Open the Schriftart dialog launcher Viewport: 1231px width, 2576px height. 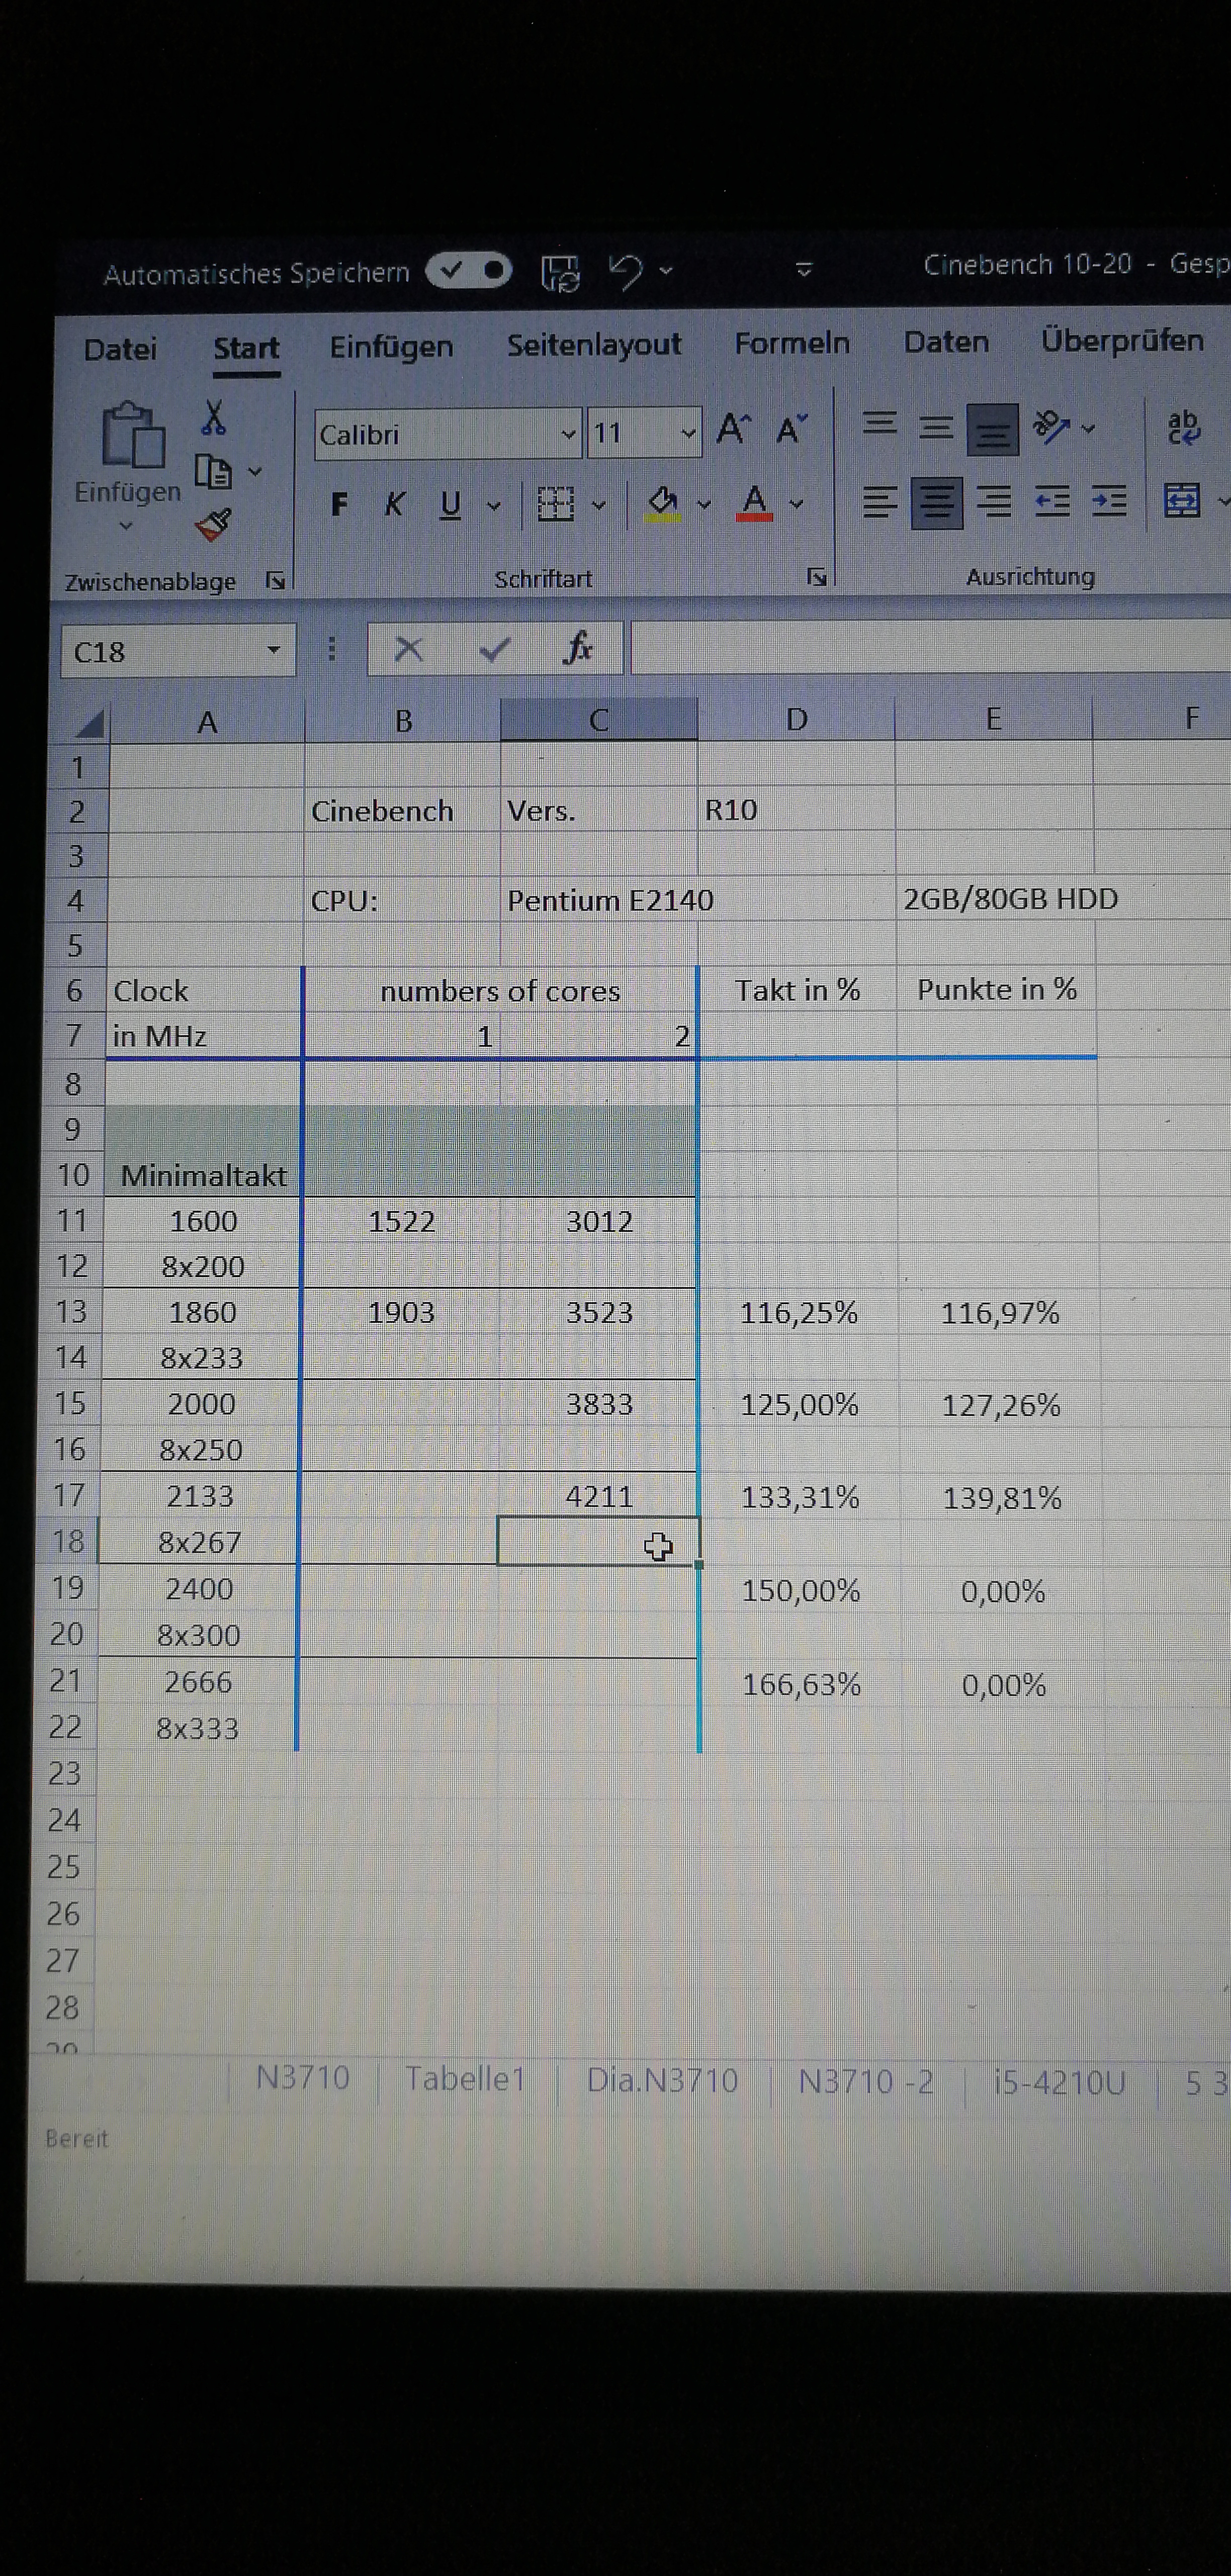tap(816, 577)
